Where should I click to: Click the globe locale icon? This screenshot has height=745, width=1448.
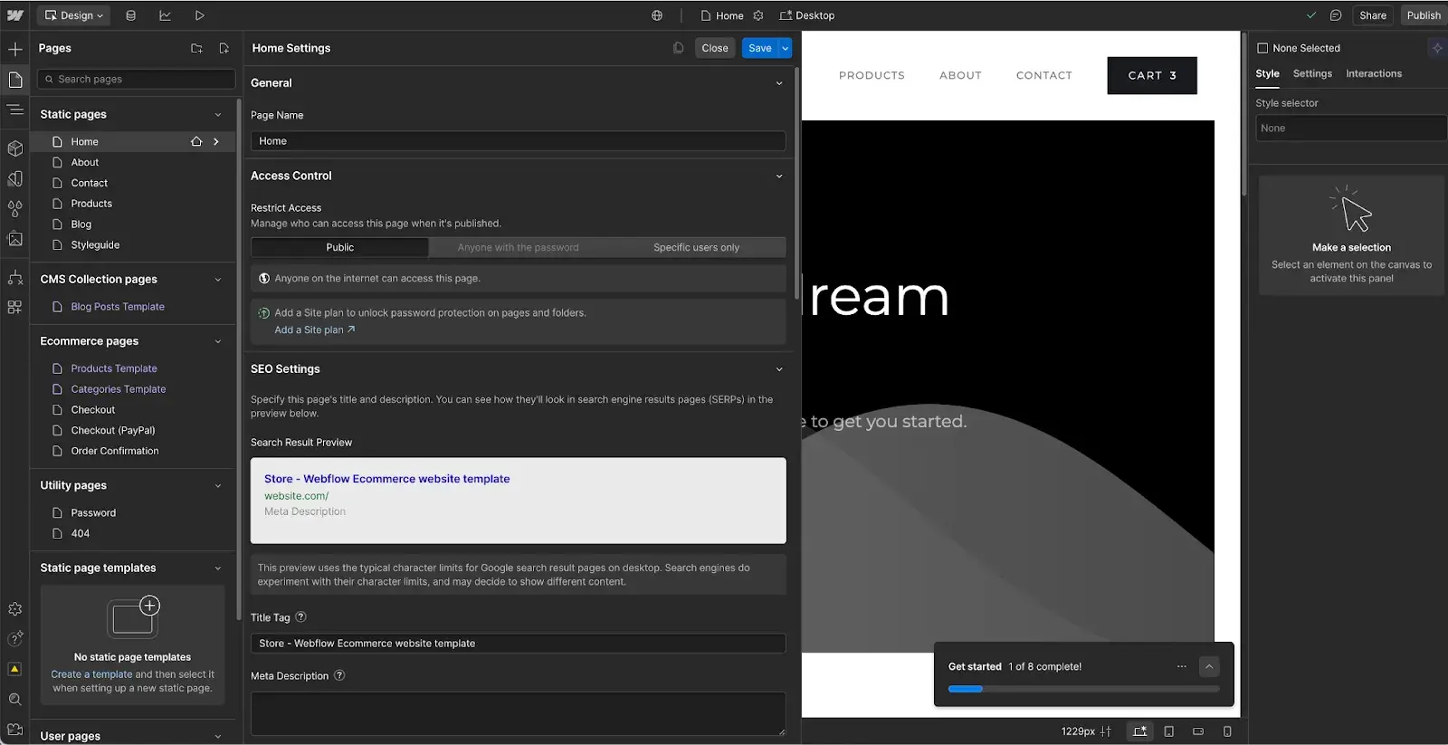click(657, 15)
